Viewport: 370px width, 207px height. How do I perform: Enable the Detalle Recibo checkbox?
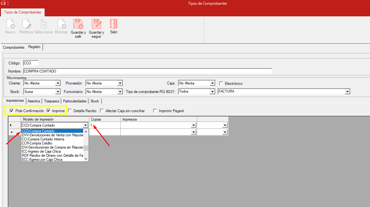click(70, 111)
